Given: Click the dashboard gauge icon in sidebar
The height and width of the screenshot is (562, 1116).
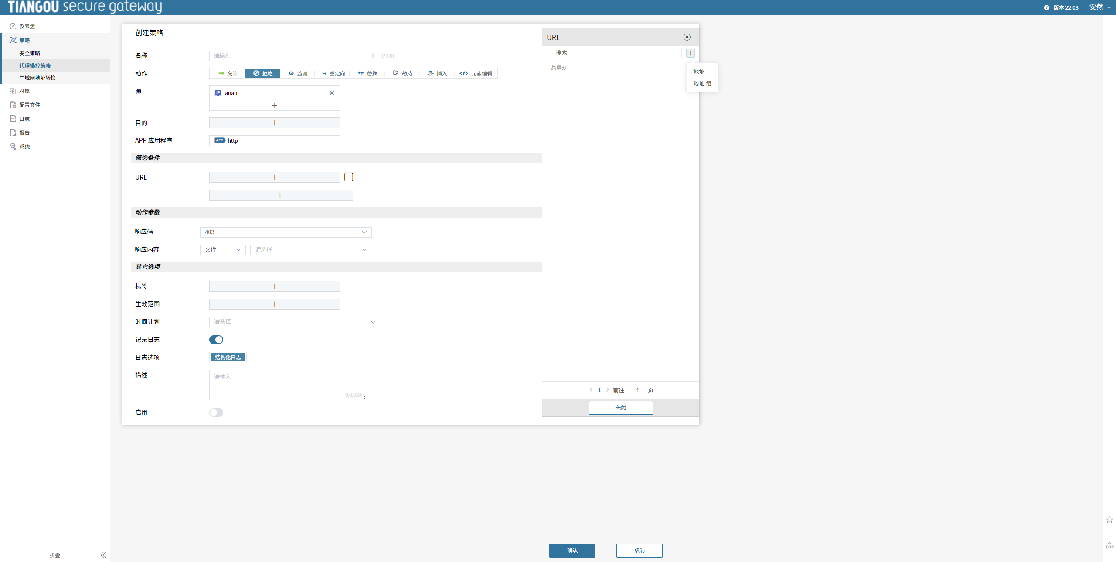Looking at the screenshot, I should coord(13,26).
